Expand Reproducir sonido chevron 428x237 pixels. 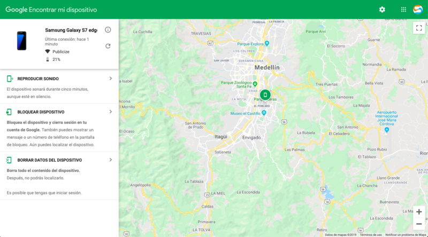(111, 78)
